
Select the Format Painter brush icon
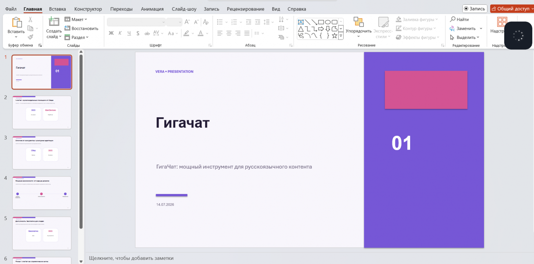click(x=30, y=37)
